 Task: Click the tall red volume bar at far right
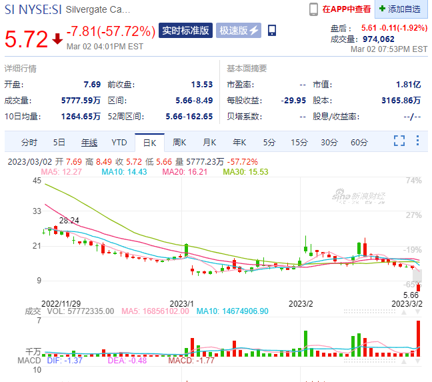[418, 339]
